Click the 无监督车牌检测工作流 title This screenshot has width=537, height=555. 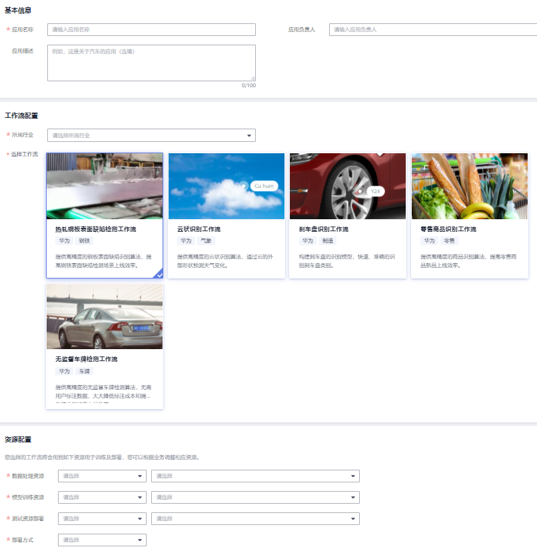87,359
